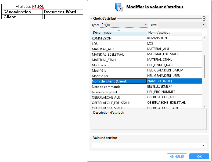Select the Modifié par row
The width and height of the screenshot is (212, 162).
(x=147, y=76)
